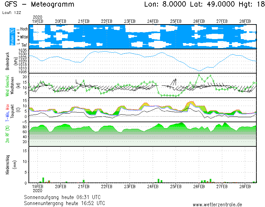Select the 21FEB label below the chart

tap(84, 186)
